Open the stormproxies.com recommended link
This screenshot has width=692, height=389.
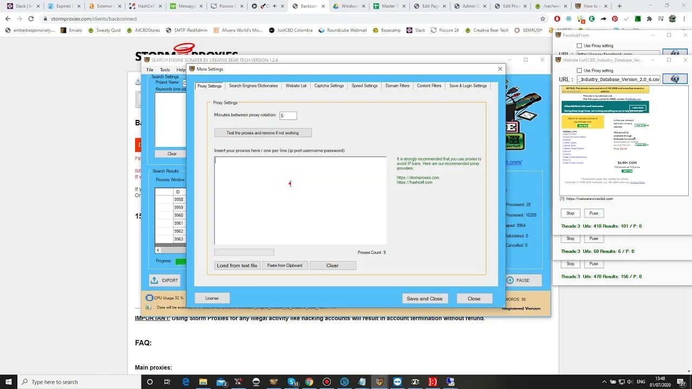[418, 178]
